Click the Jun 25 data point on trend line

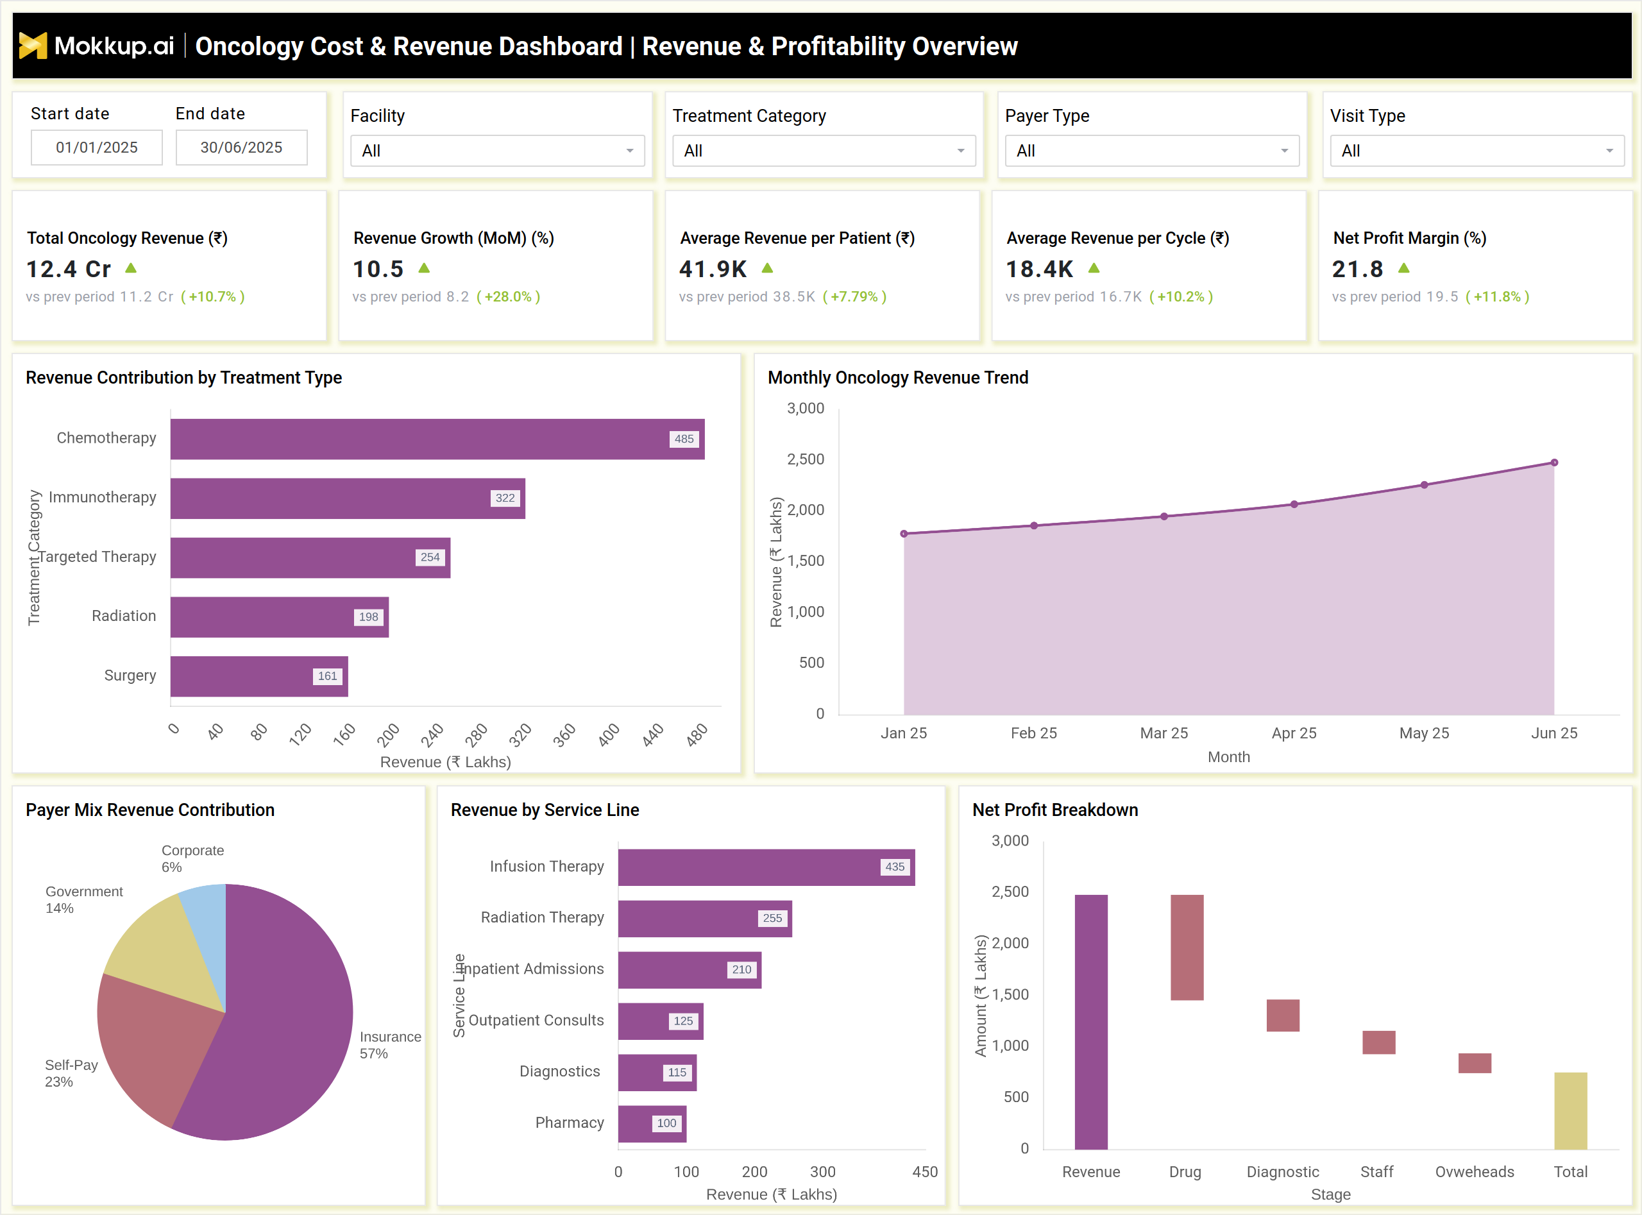pos(1555,463)
